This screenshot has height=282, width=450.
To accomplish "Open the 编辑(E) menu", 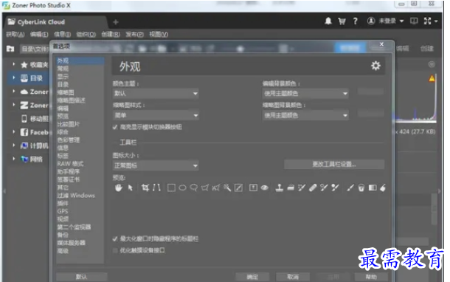I will coord(39,35).
